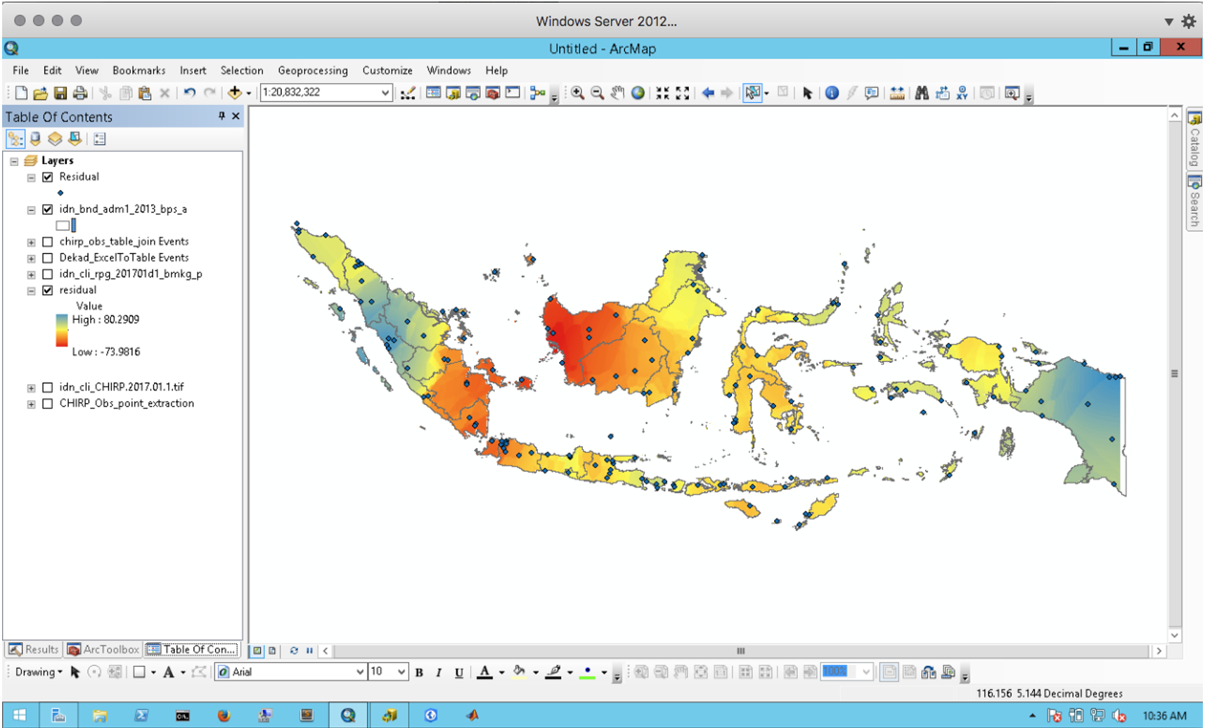Open the Geoprocessing menu
Viewport: 1205px width, 728px height.
[312, 70]
